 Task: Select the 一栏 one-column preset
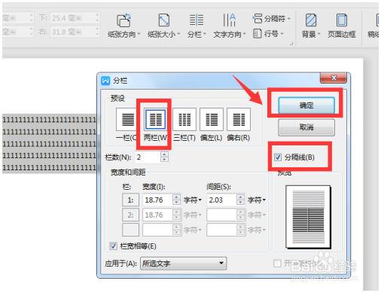pyautogui.click(x=126, y=124)
